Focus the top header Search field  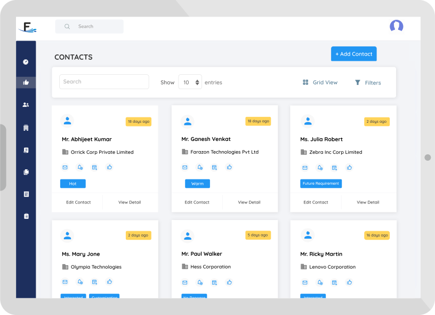click(x=90, y=26)
